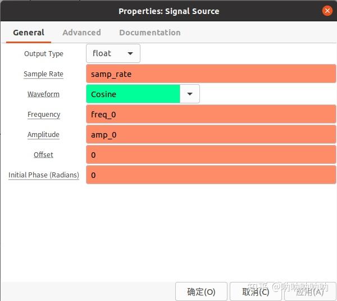This screenshot has width=337, height=301.
Task: Click the Frequency label
Action: coord(44,115)
